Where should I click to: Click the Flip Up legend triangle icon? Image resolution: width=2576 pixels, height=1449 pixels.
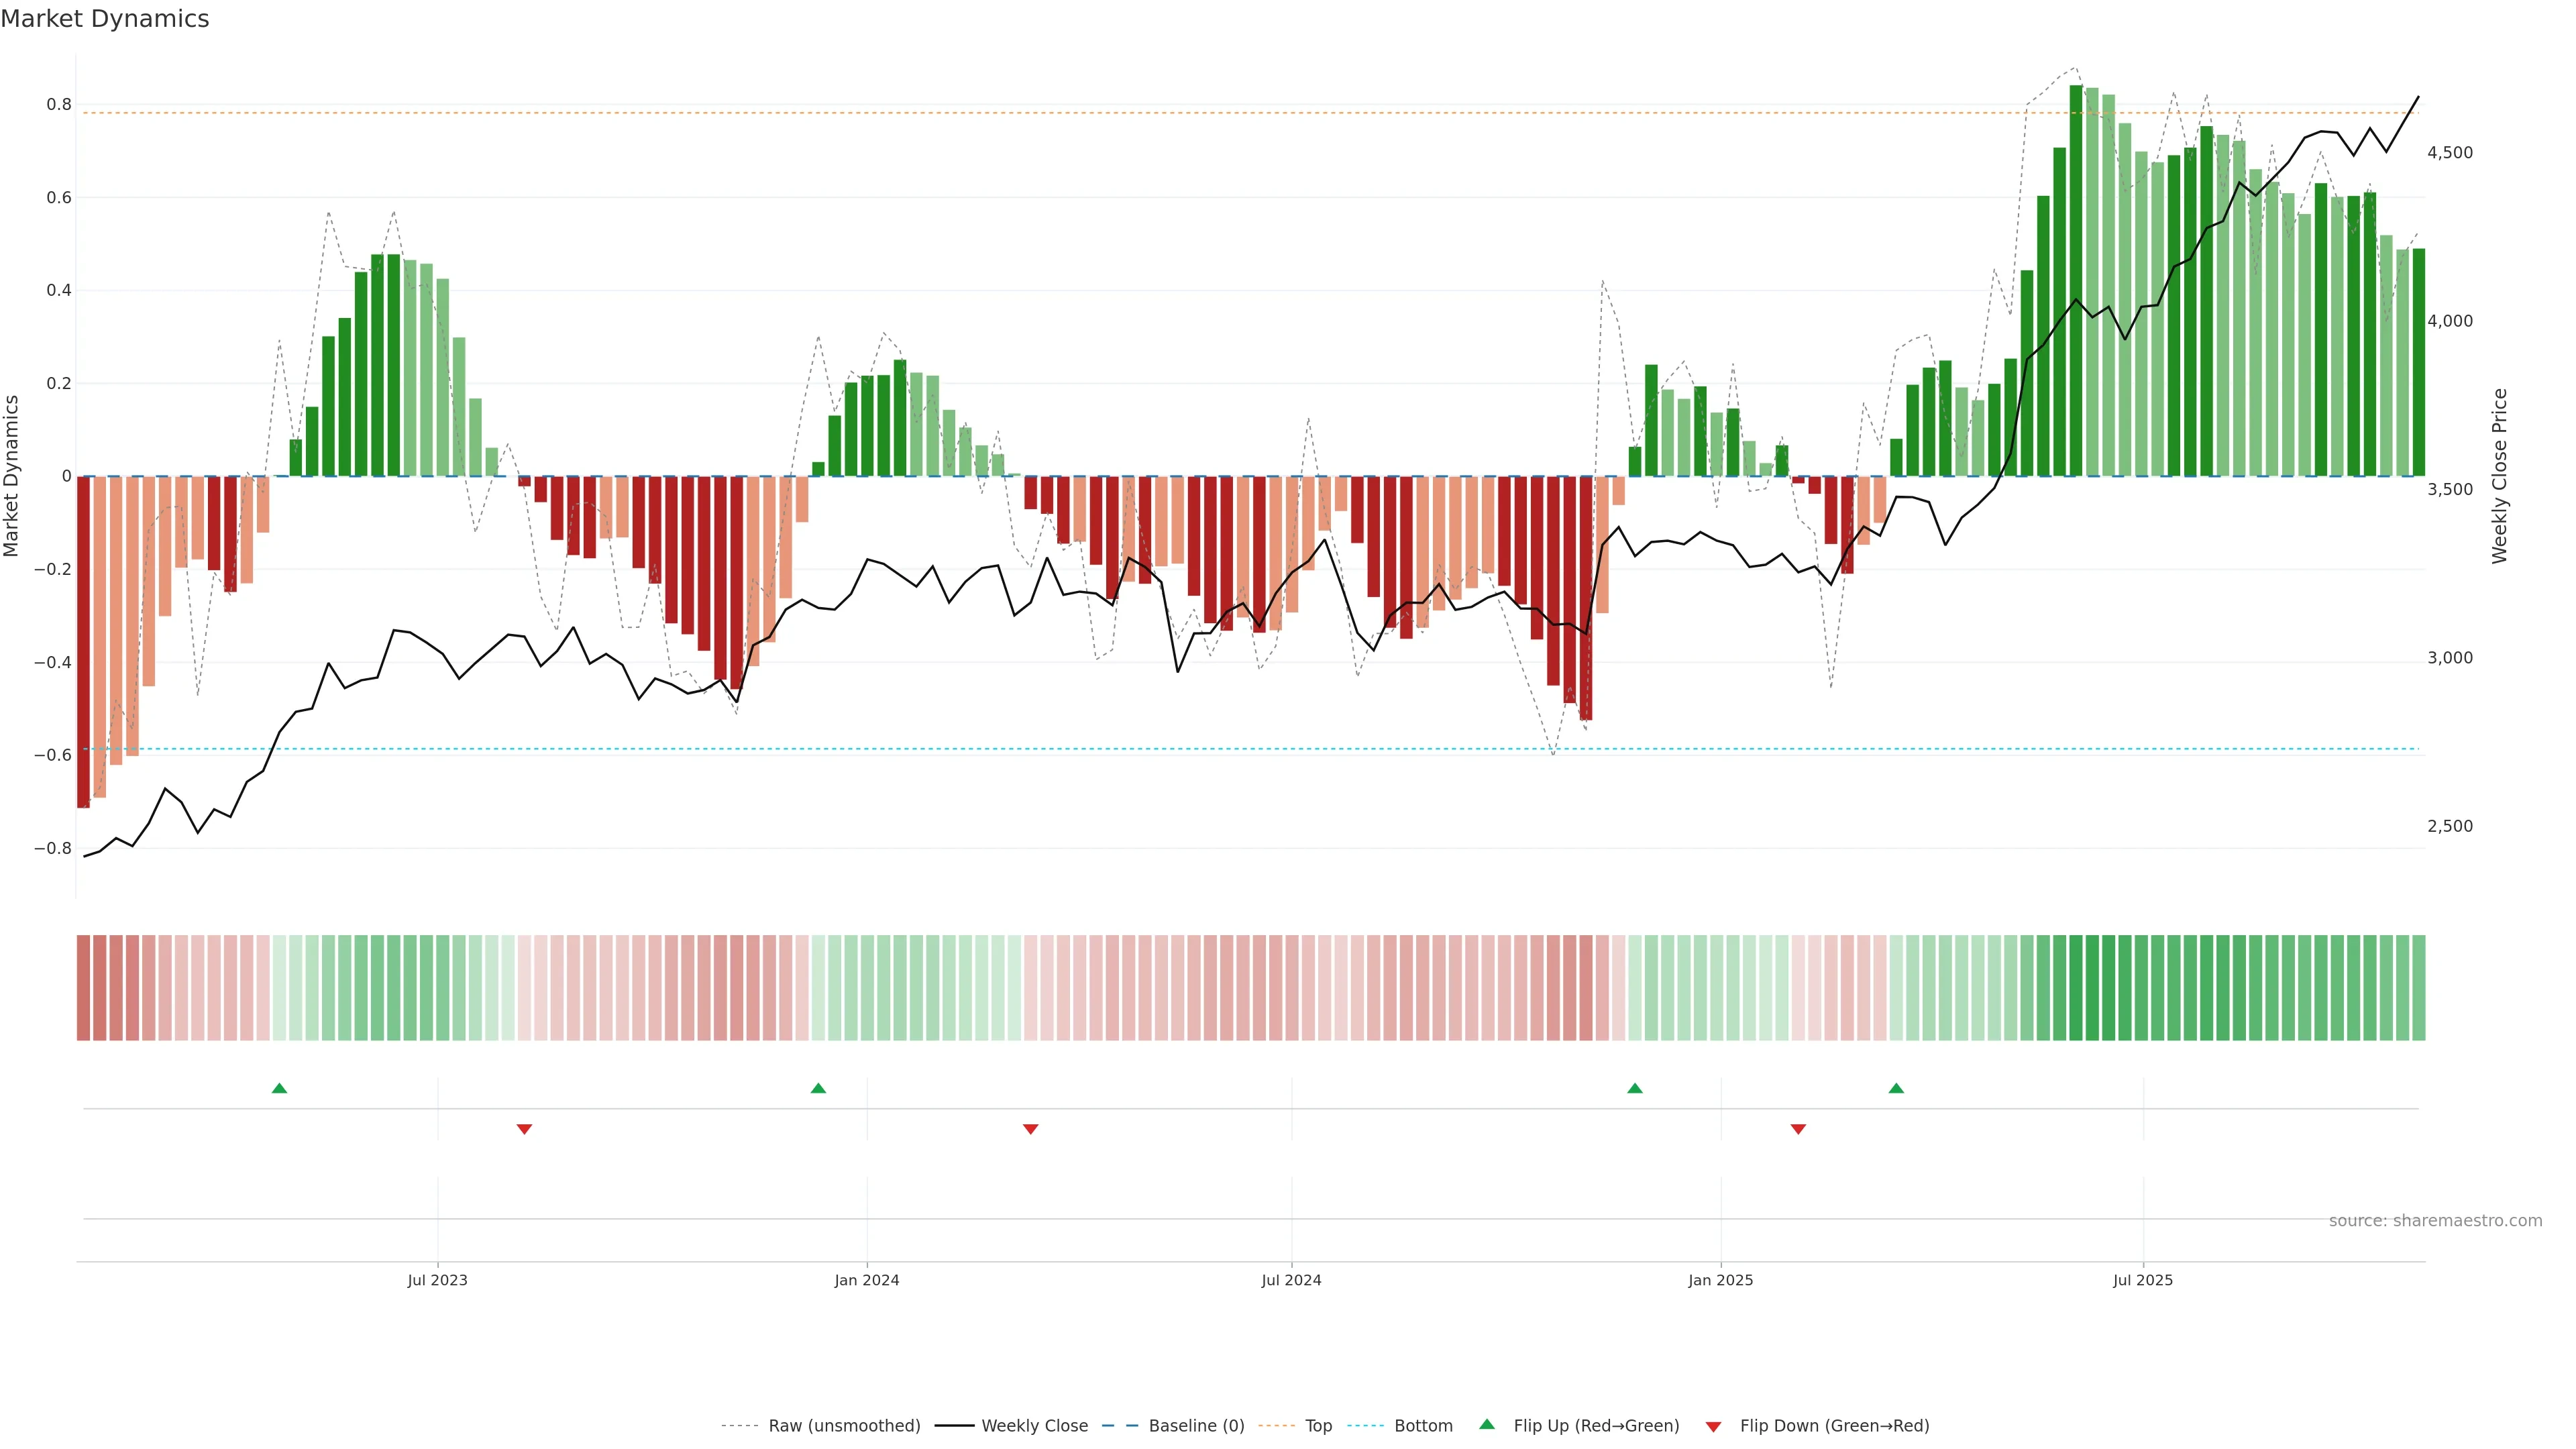pos(1487,1424)
